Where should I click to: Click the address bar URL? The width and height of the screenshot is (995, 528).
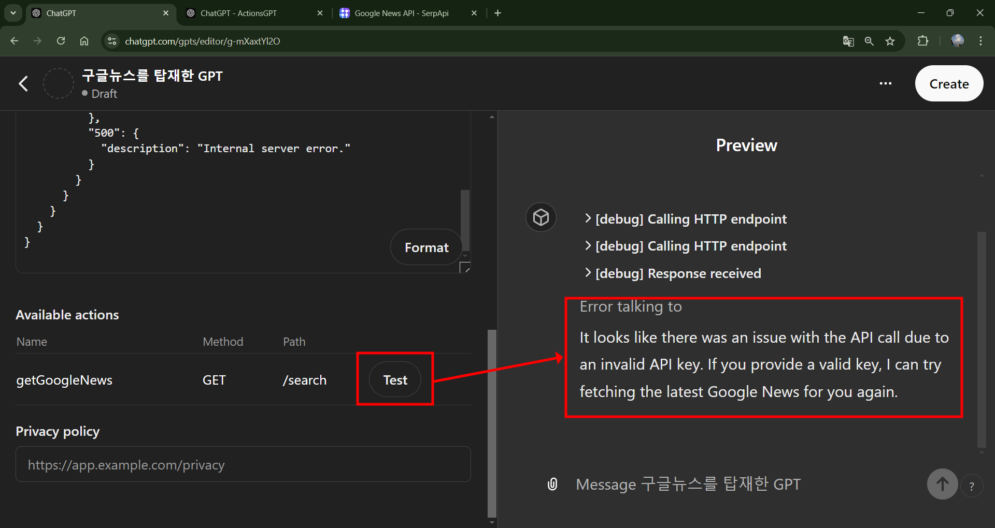pyautogui.click(x=202, y=41)
